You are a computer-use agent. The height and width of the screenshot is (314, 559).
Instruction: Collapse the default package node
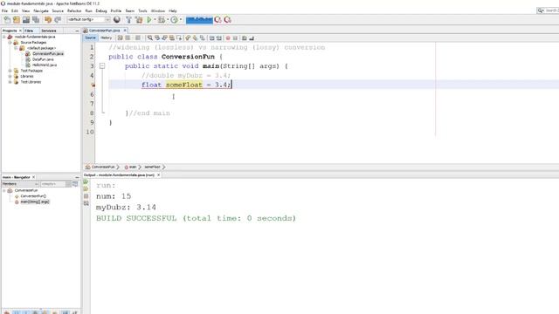(16, 48)
